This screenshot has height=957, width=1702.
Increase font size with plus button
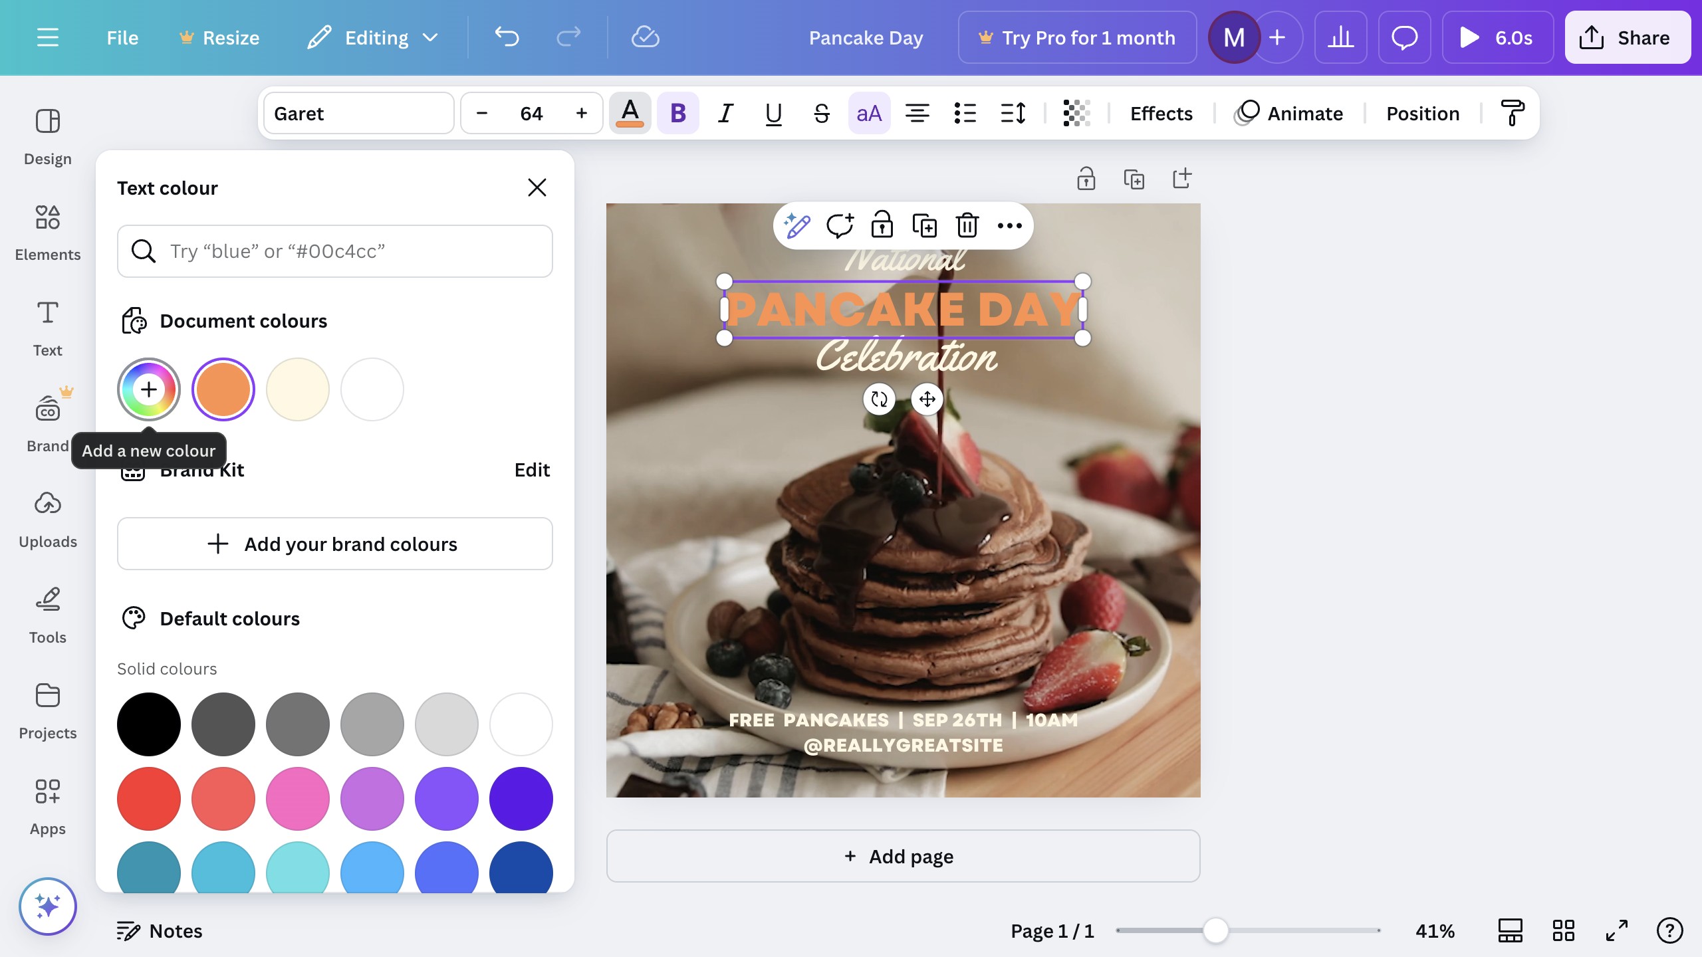click(x=582, y=114)
